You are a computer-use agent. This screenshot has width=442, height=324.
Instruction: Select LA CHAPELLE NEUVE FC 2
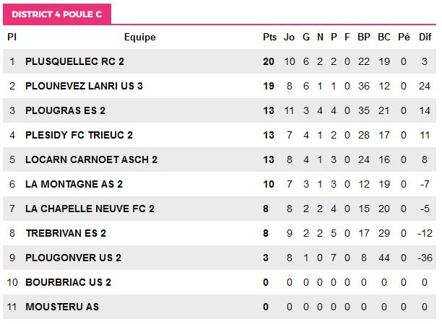(90, 209)
